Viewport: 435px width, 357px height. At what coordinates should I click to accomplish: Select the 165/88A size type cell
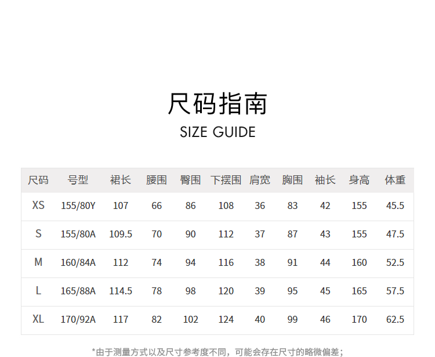(78, 291)
